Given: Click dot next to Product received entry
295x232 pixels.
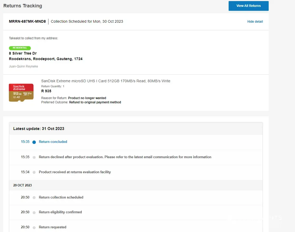Looking at the screenshot, I should pos(34,172).
